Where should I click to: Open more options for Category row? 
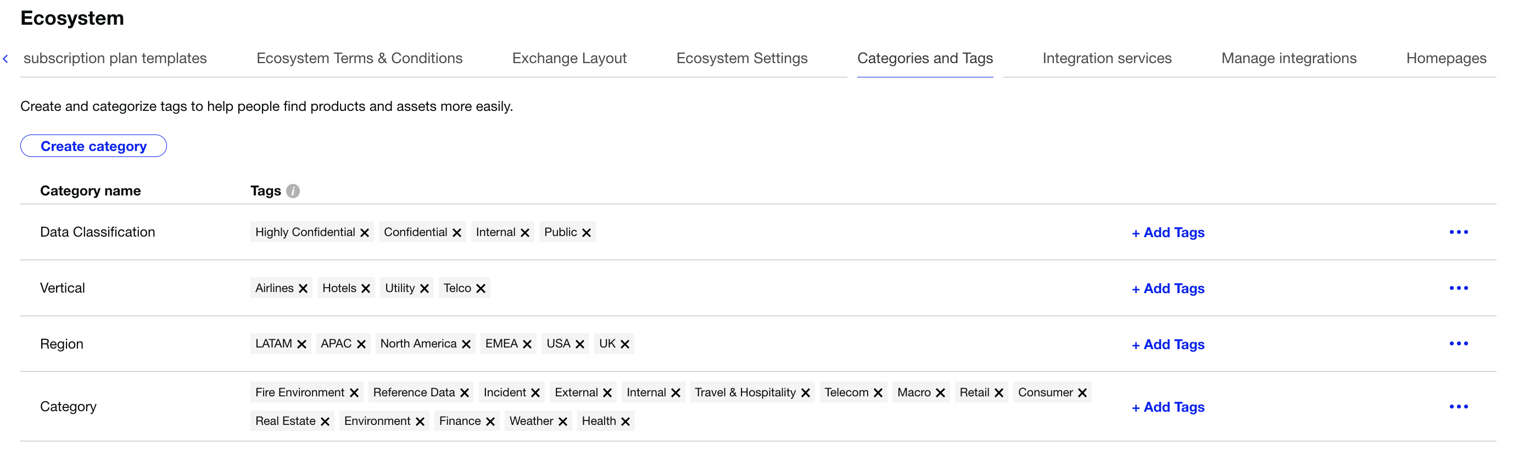[1458, 407]
